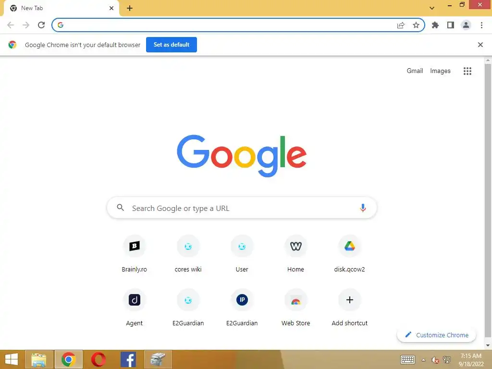The width and height of the screenshot is (492, 369).
Task: Open Facebook from taskbar
Action: 128,359
